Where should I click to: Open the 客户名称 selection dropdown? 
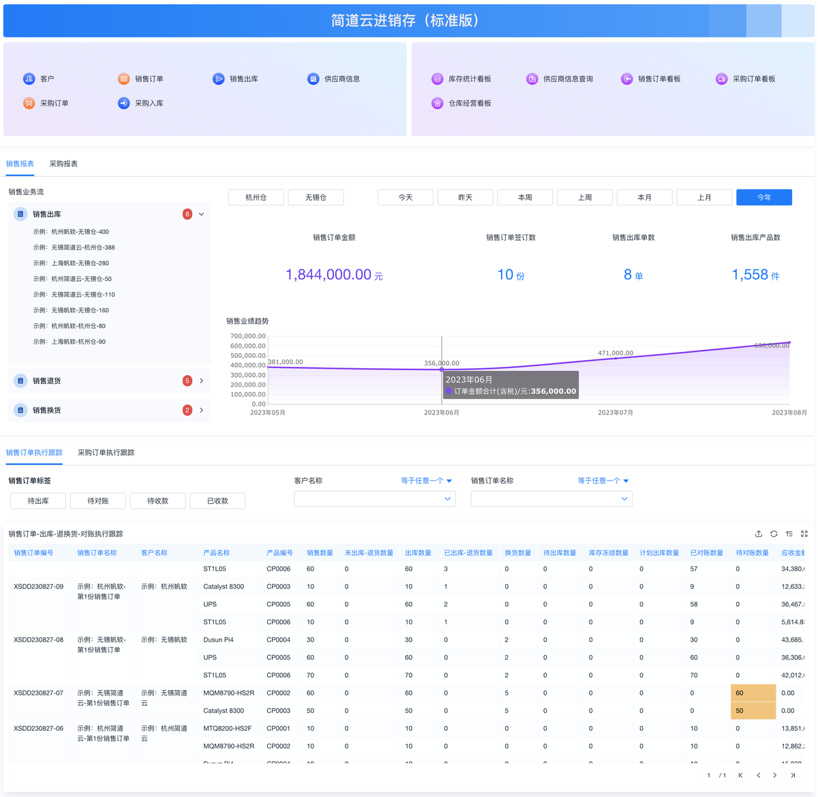(x=374, y=499)
